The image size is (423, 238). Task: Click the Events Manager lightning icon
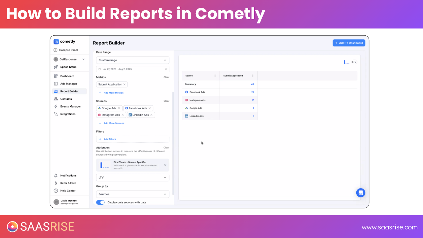[56, 106]
